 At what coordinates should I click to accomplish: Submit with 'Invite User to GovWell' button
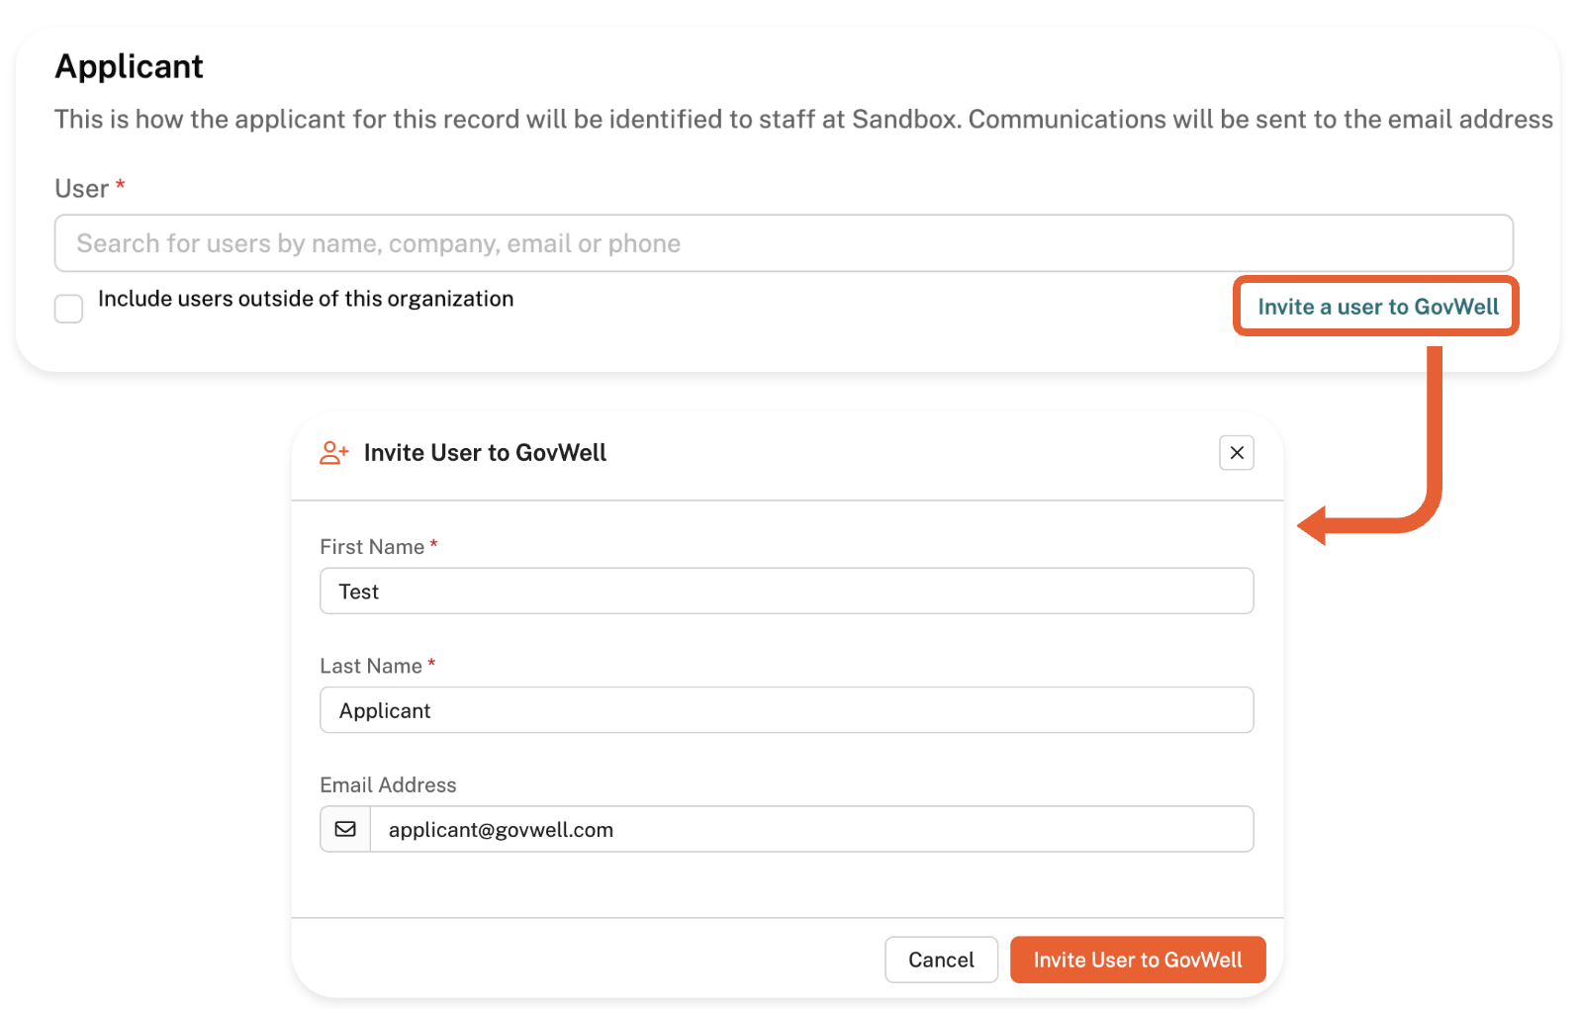click(x=1137, y=960)
